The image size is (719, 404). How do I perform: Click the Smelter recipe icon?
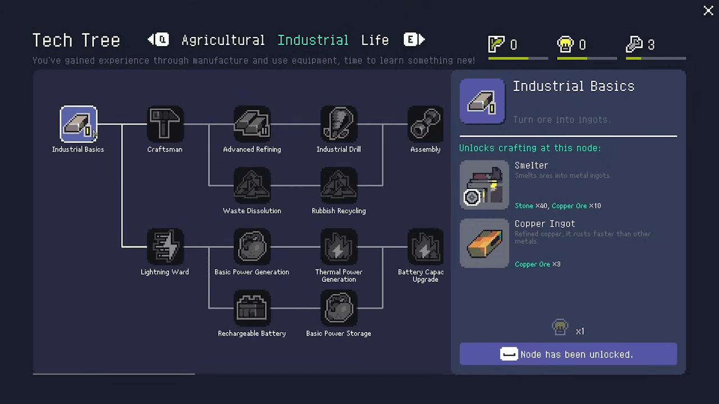484,185
